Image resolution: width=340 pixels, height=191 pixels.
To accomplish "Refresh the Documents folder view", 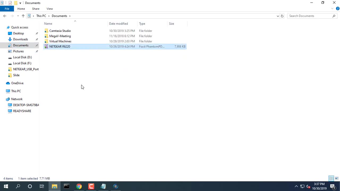I will click(x=282, y=16).
